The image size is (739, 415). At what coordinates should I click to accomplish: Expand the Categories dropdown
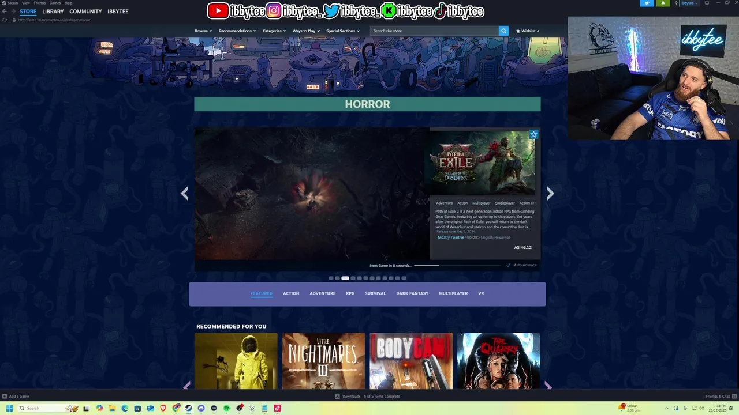[x=274, y=31]
